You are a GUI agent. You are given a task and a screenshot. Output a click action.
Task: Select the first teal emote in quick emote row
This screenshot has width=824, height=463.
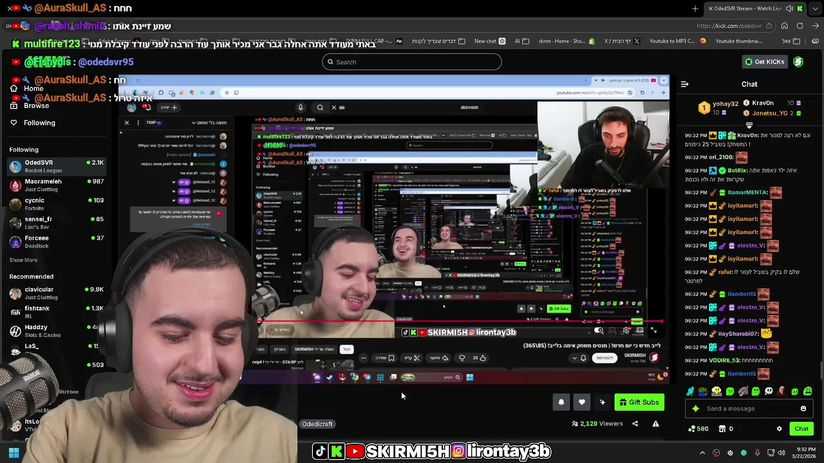pos(690,391)
